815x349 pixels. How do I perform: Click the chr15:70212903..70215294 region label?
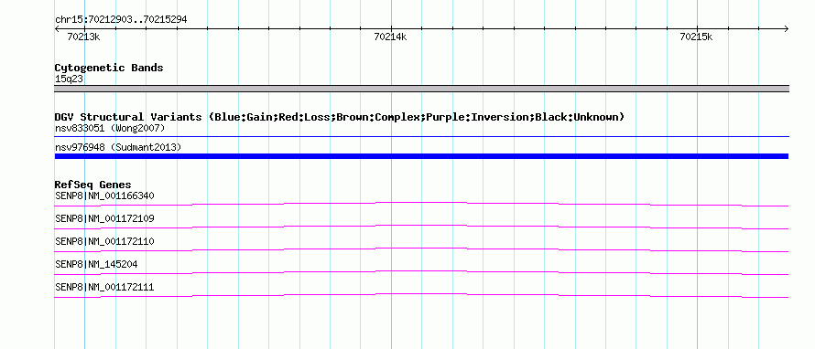pyautogui.click(x=121, y=20)
